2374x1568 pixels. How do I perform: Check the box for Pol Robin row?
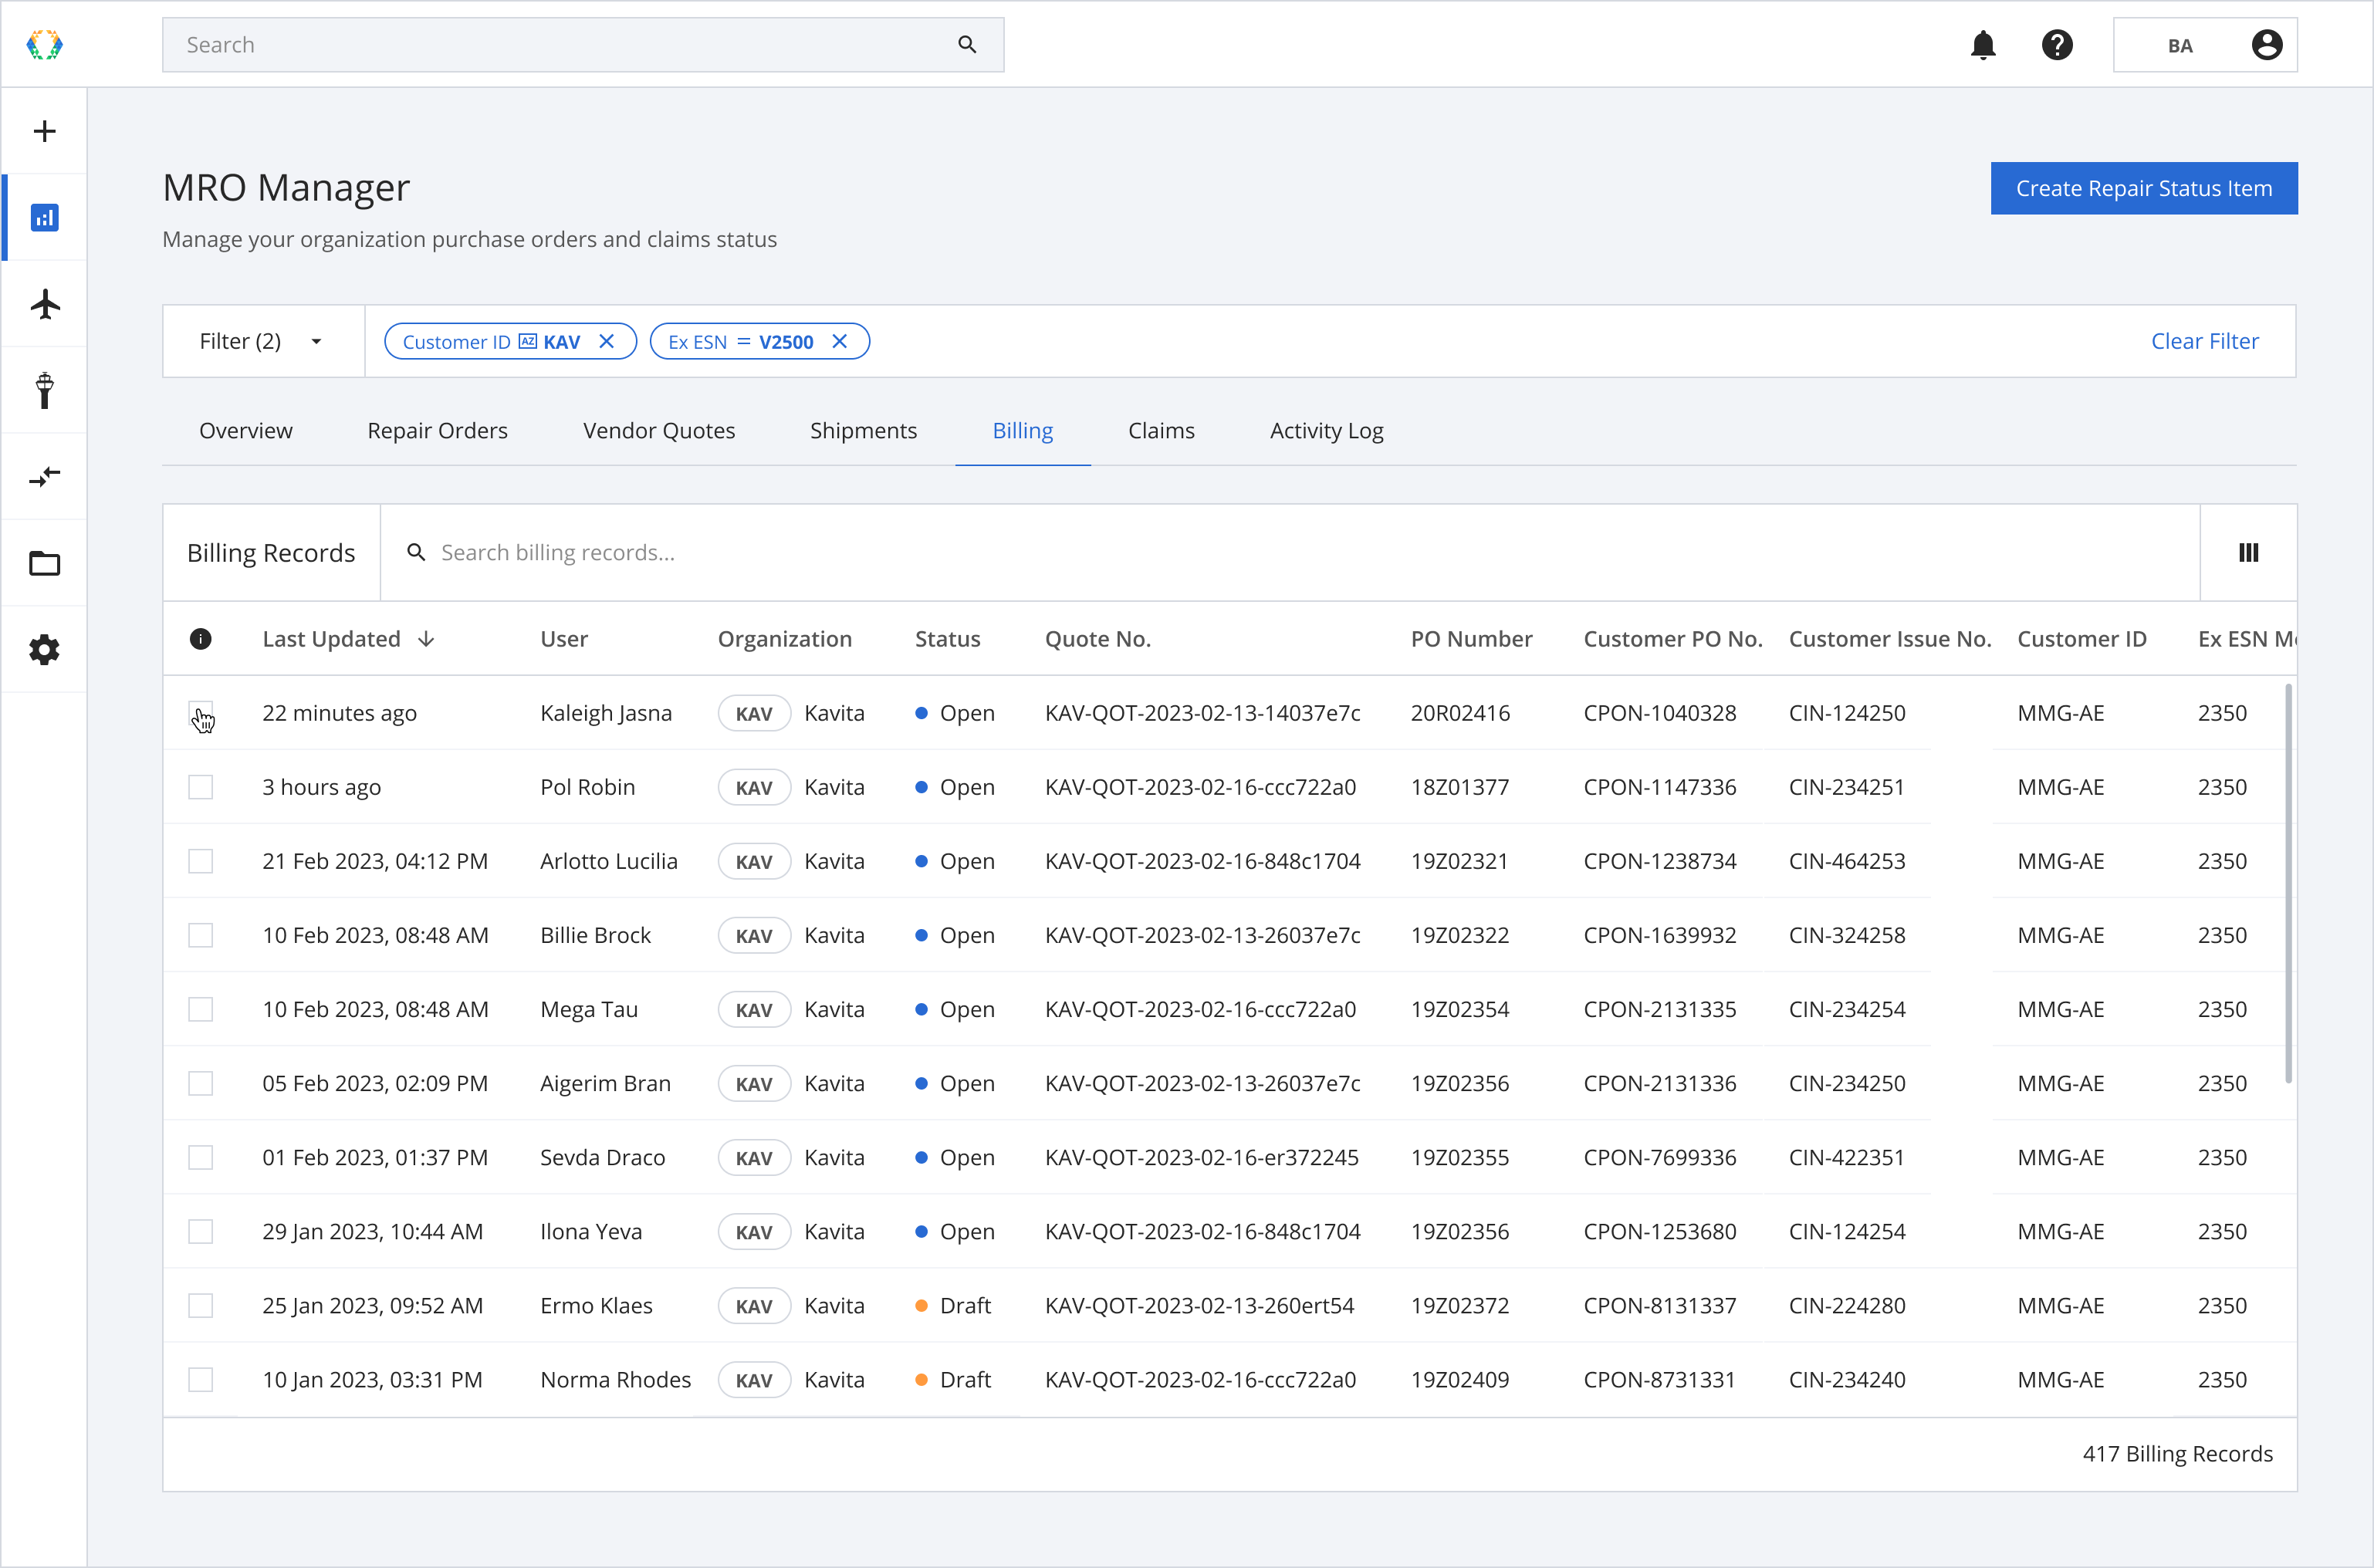200,787
